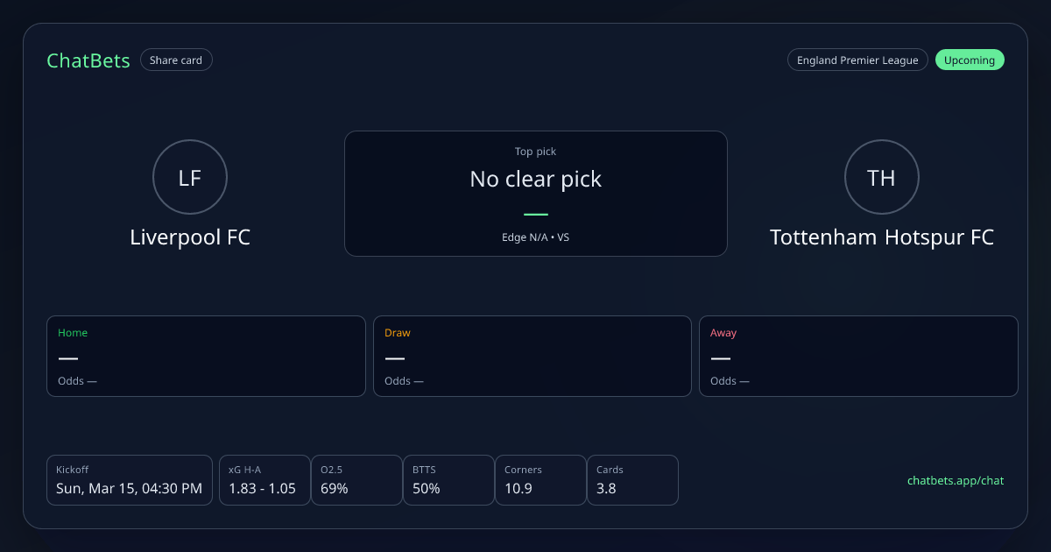The width and height of the screenshot is (1051, 552).
Task: Click the ChatBets logo
Action: pos(88,60)
